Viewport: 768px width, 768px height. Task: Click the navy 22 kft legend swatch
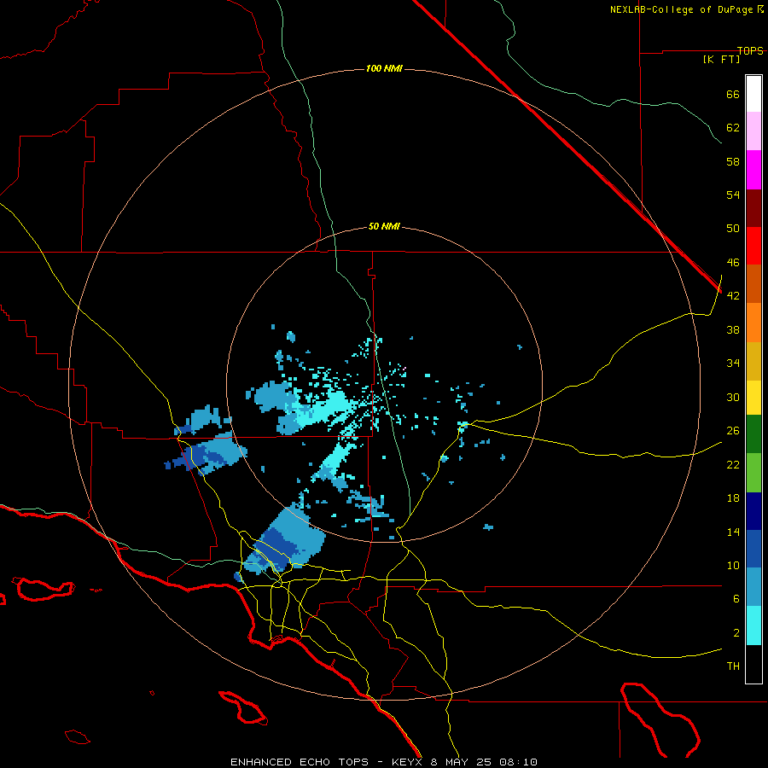(x=753, y=511)
